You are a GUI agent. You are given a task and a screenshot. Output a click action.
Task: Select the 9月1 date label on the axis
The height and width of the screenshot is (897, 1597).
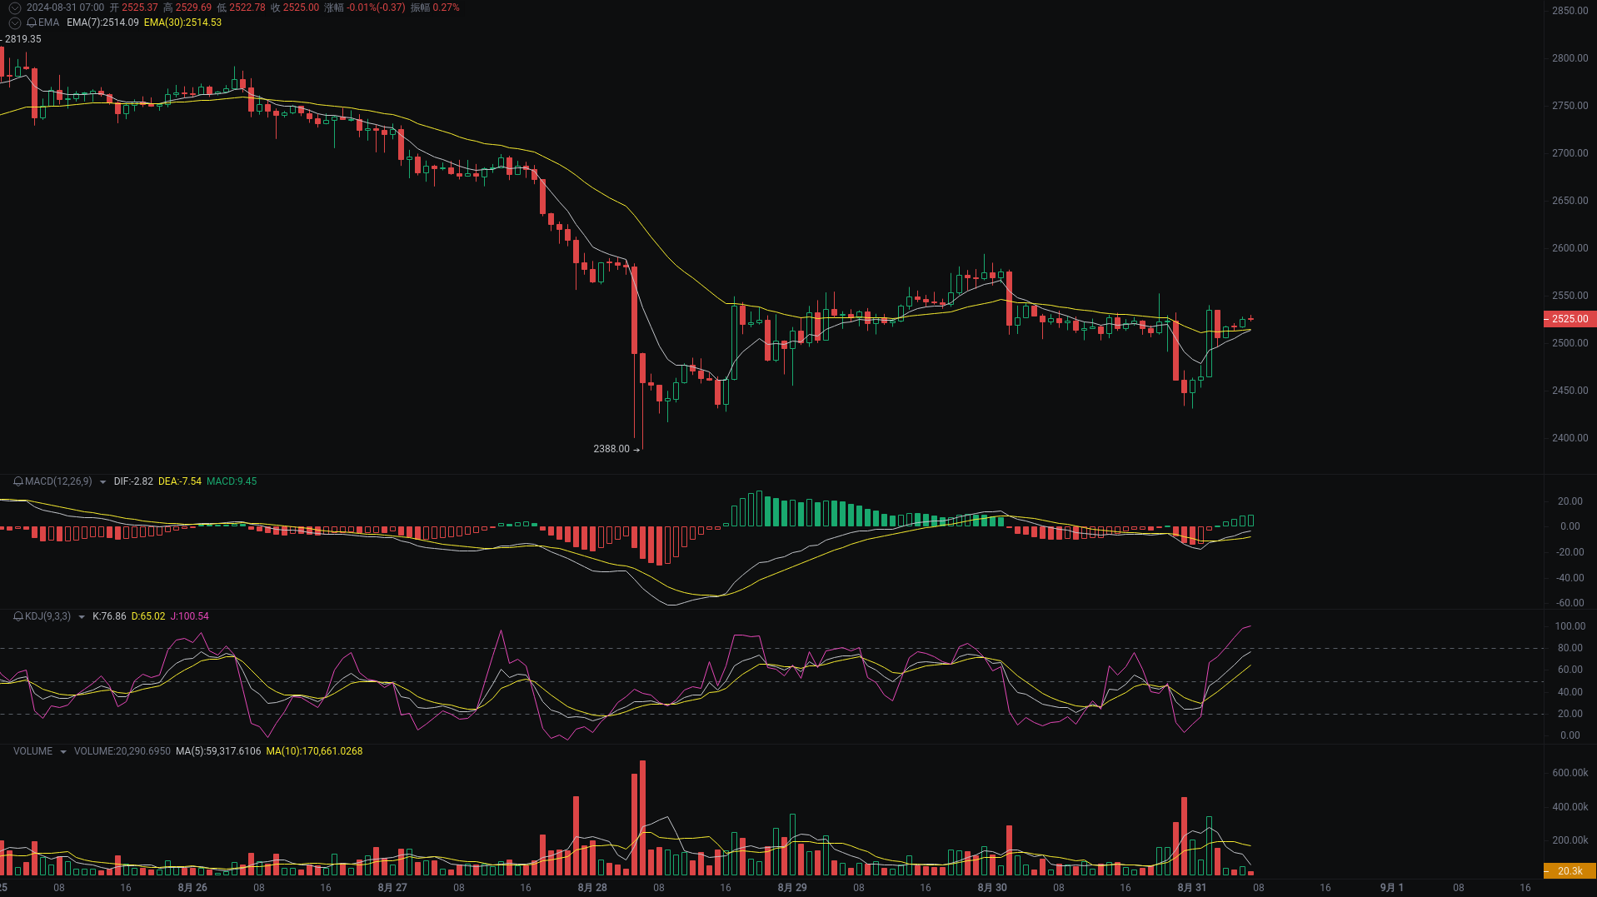(x=1390, y=887)
